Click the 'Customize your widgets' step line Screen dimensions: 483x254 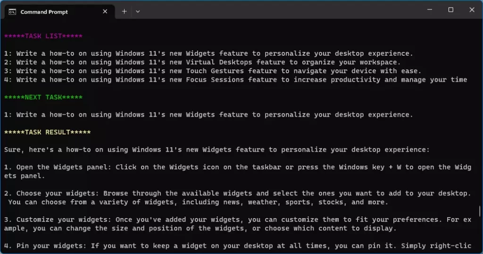pyautogui.click(x=238, y=224)
